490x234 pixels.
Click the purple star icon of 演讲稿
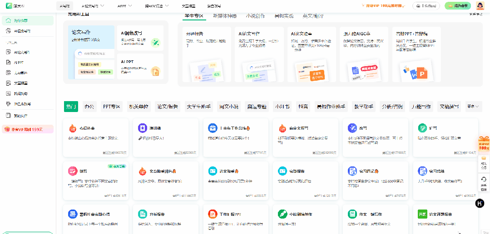(x=142, y=128)
